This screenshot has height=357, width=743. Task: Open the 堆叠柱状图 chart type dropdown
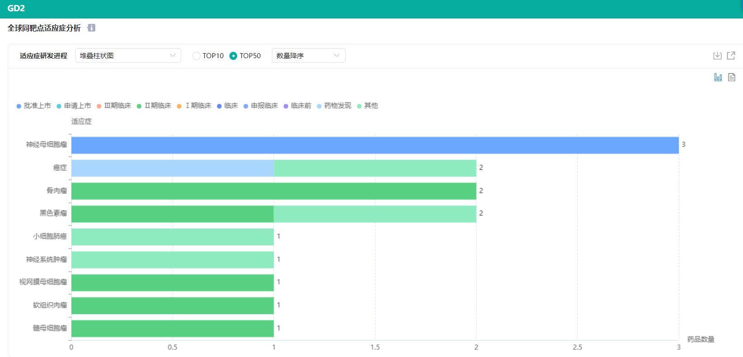pyautogui.click(x=128, y=55)
